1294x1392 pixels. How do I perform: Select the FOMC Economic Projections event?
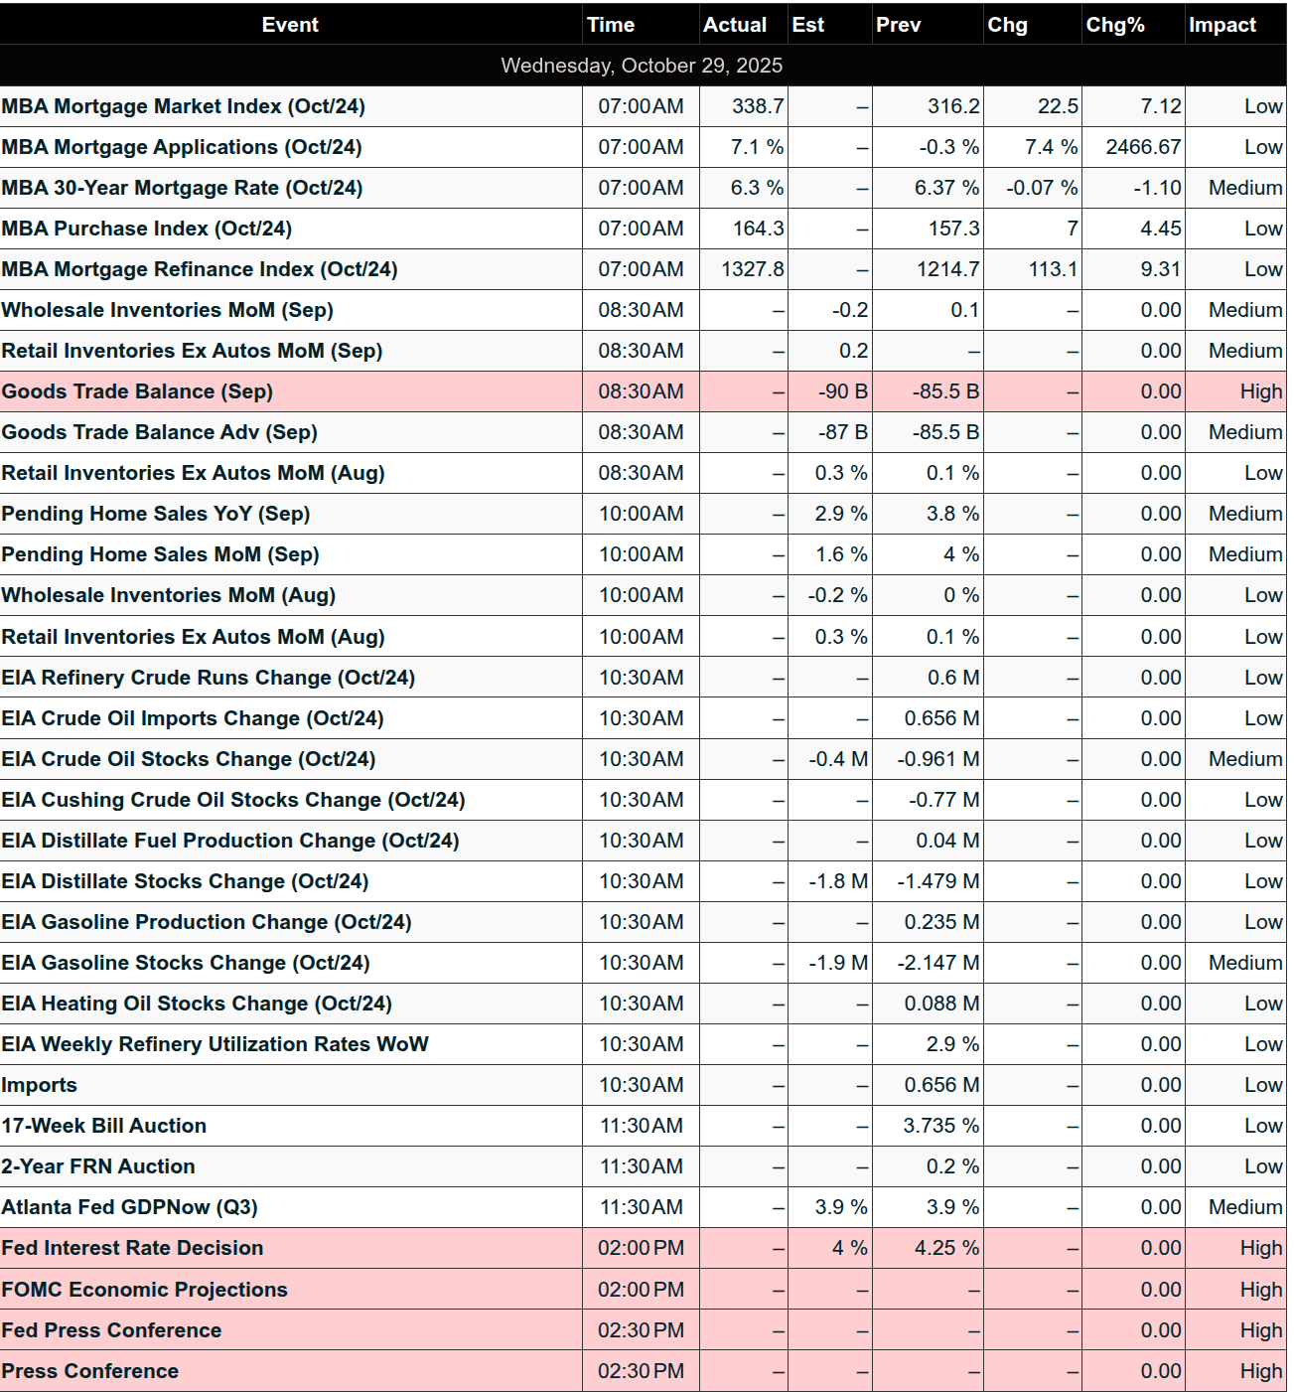(x=144, y=1290)
